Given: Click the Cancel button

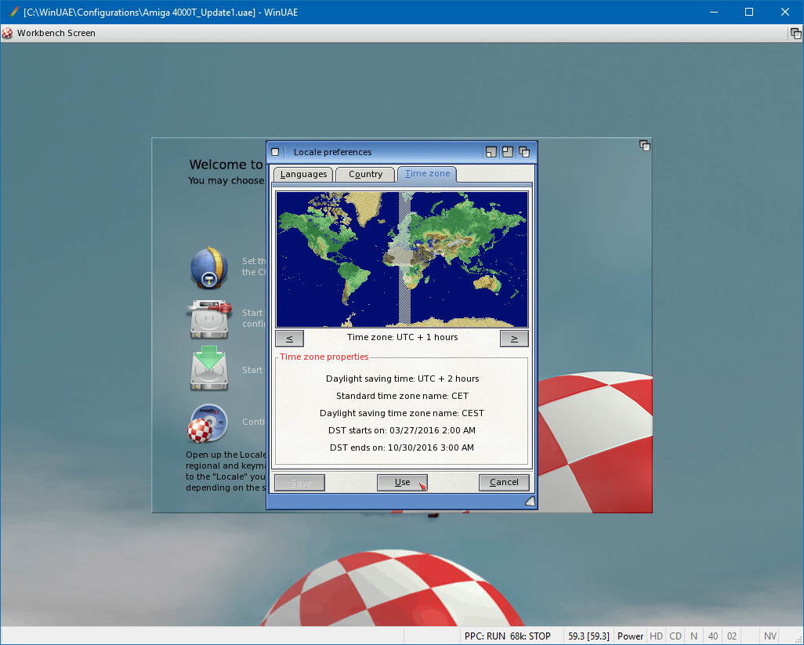Looking at the screenshot, I should [x=504, y=483].
